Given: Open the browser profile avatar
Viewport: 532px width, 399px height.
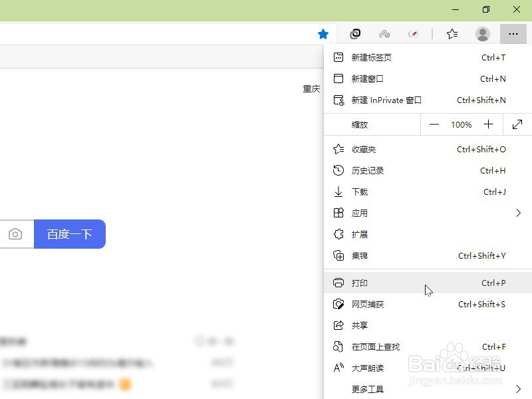Looking at the screenshot, I should (483, 34).
